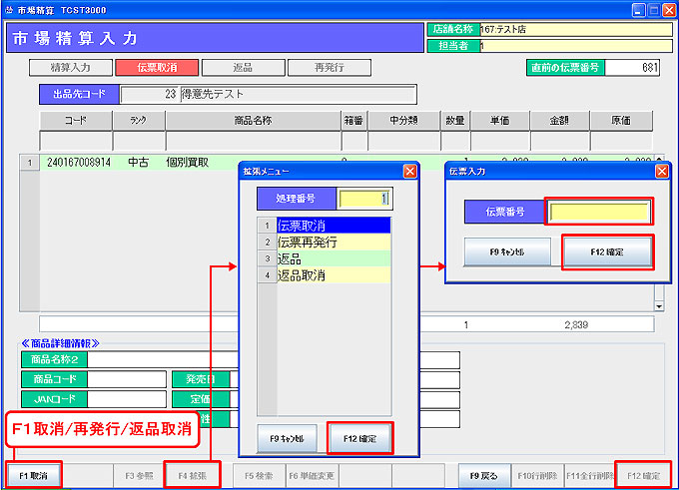The width and height of the screenshot is (679, 490).
Task: Click the 原価 column header
Action: click(x=621, y=121)
